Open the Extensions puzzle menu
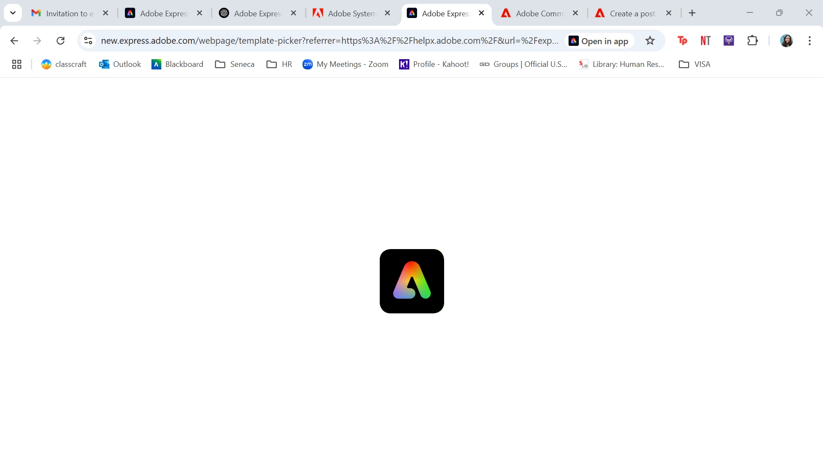Viewport: 823px width, 475px height. 753,41
